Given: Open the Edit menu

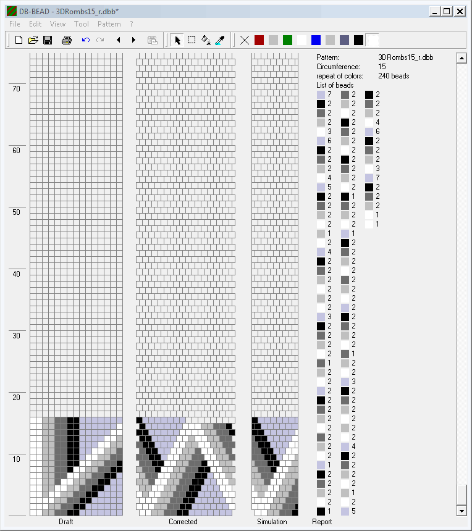Looking at the screenshot, I should pyautogui.click(x=35, y=24).
